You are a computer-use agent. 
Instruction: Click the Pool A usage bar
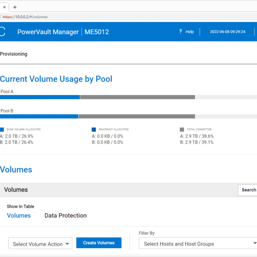[x=128, y=97]
